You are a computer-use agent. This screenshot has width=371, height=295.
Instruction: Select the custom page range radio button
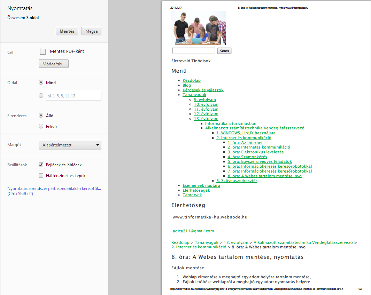click(x=41, y=96)
